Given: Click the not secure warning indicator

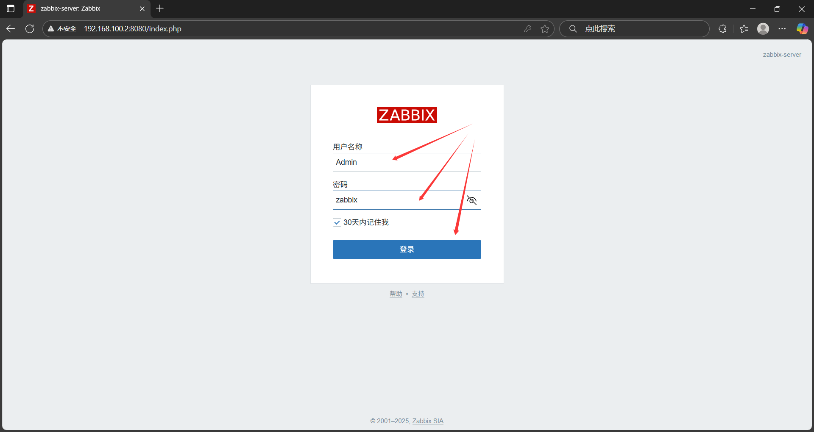Looking at the screenshot, I should (x=62, y=29).
